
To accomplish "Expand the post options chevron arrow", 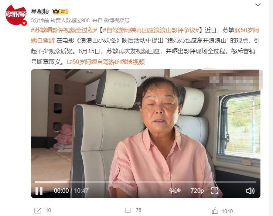I will point(258,5).
